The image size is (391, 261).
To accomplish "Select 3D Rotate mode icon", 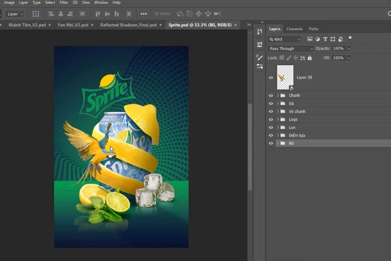I will (180, 14).
